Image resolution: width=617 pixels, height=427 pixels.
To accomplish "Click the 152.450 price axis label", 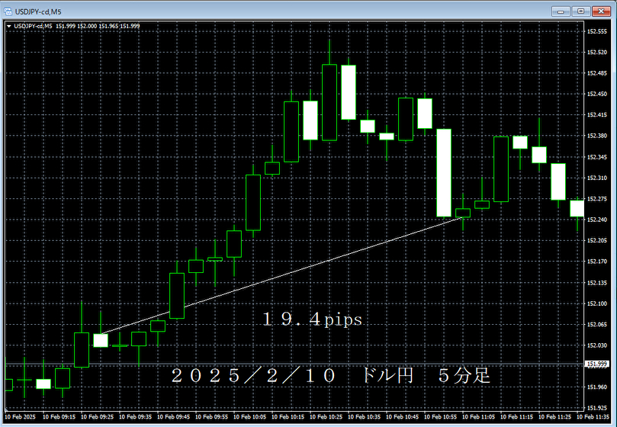I will [x=597, y=94].
